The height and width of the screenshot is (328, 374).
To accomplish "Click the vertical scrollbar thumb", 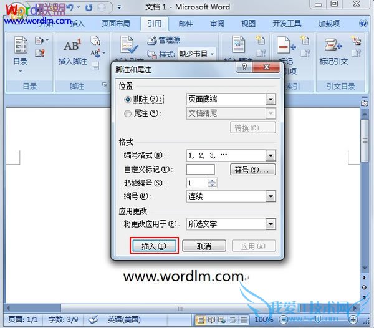I will click(x=364, y=141).
